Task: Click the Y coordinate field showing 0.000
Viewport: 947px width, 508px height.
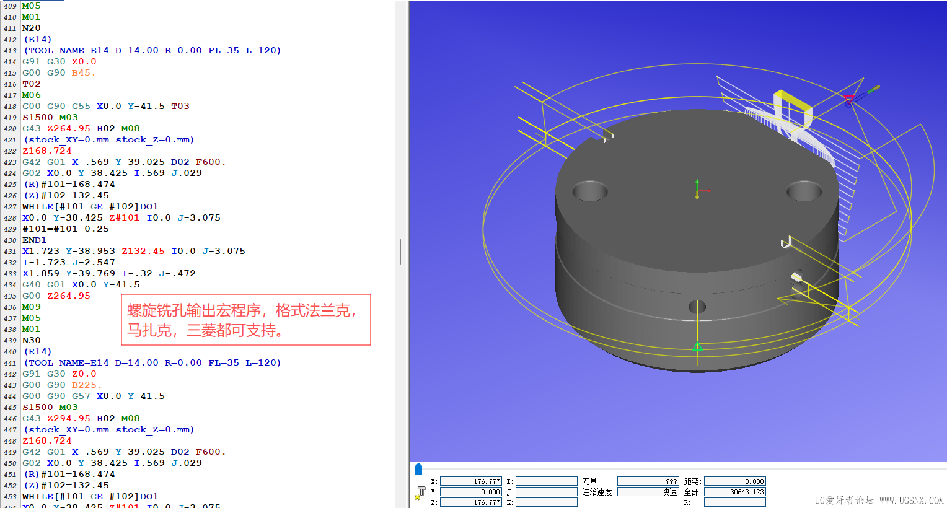Action: (470, 492)
